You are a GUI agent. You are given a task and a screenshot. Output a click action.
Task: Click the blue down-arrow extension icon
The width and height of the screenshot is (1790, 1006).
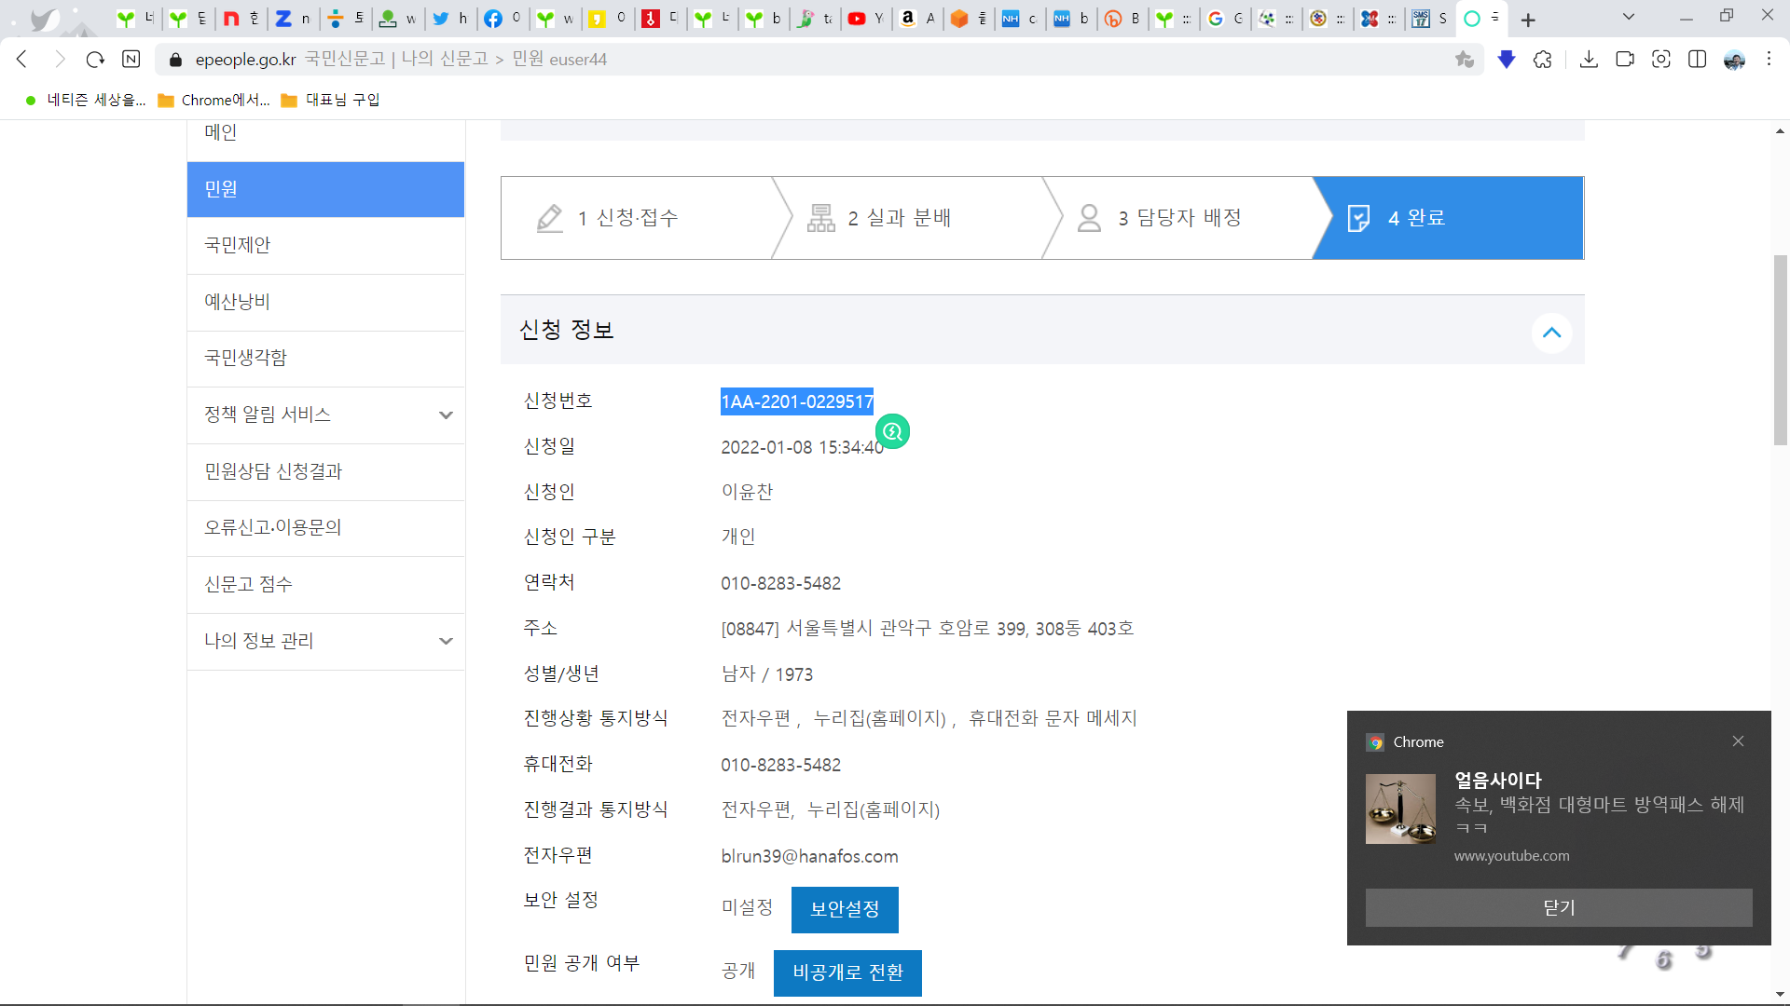pos(1507,60)
